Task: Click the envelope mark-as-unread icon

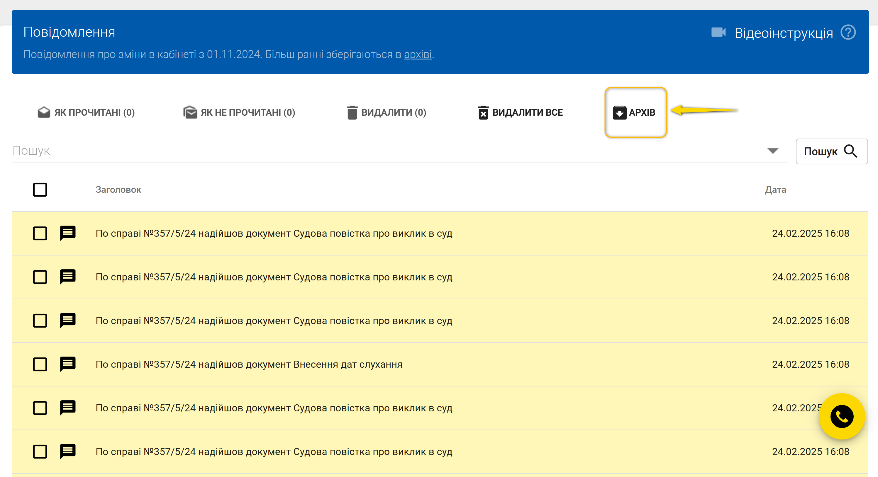Action: pyautogui.click(x=190, y=112)
